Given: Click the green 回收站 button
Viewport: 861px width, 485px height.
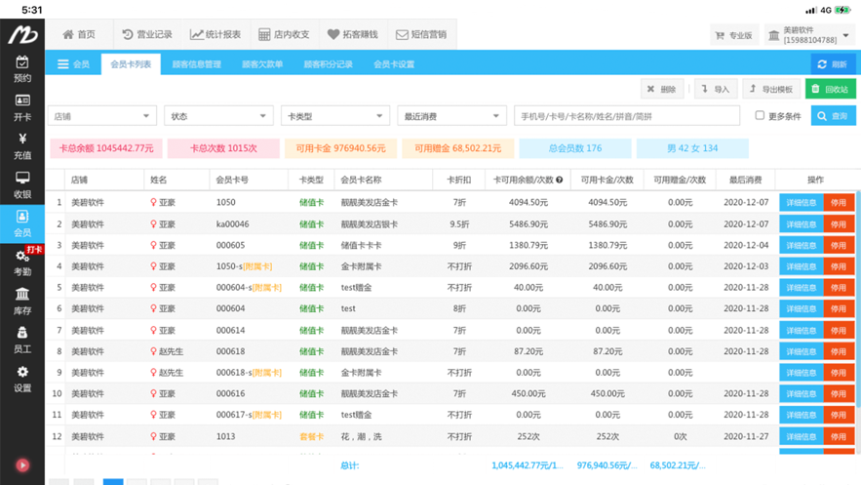Looking at the screenshot, I should click(830, 89).
